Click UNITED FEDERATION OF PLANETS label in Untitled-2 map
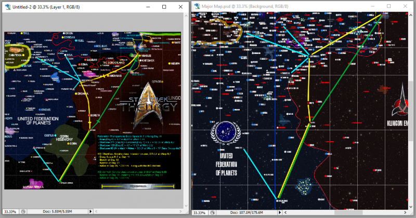 click(x=38, y=121)
